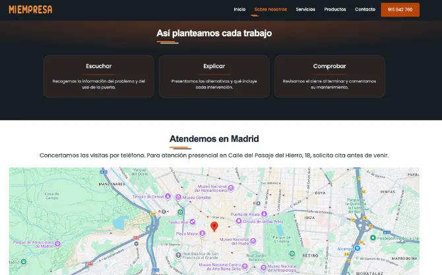The image size is (442, 275).
Task: Click the Museo Nacional de Antropología marker
Action: pyautogui.click(x=264, y=267)
